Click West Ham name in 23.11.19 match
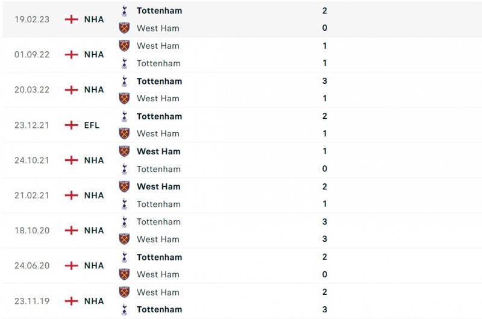The height and width of the screenshot is (319, 482). (x=158, y=292)
